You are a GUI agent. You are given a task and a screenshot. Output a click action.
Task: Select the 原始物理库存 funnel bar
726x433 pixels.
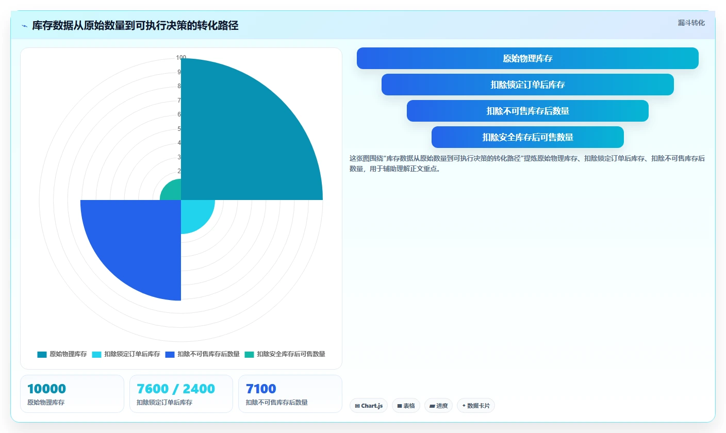[527, 58]
